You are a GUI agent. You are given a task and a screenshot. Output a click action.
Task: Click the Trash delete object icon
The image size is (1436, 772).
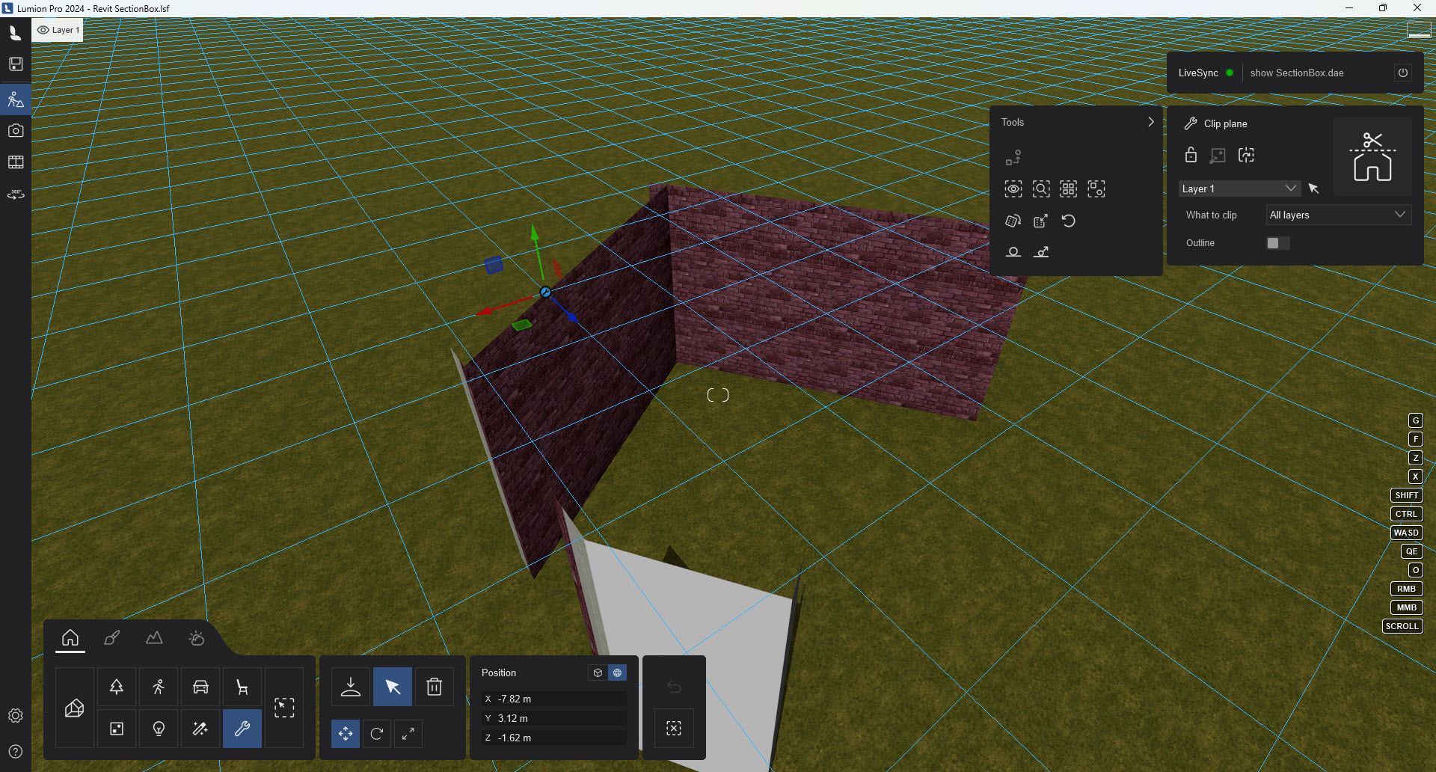coord(434,685)
